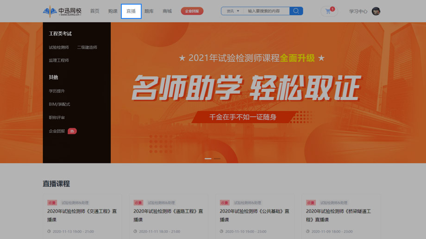Open the 学习中心 link
This screenshot has width=426, height=239.
pyautogui.click(x=358, y=11)
